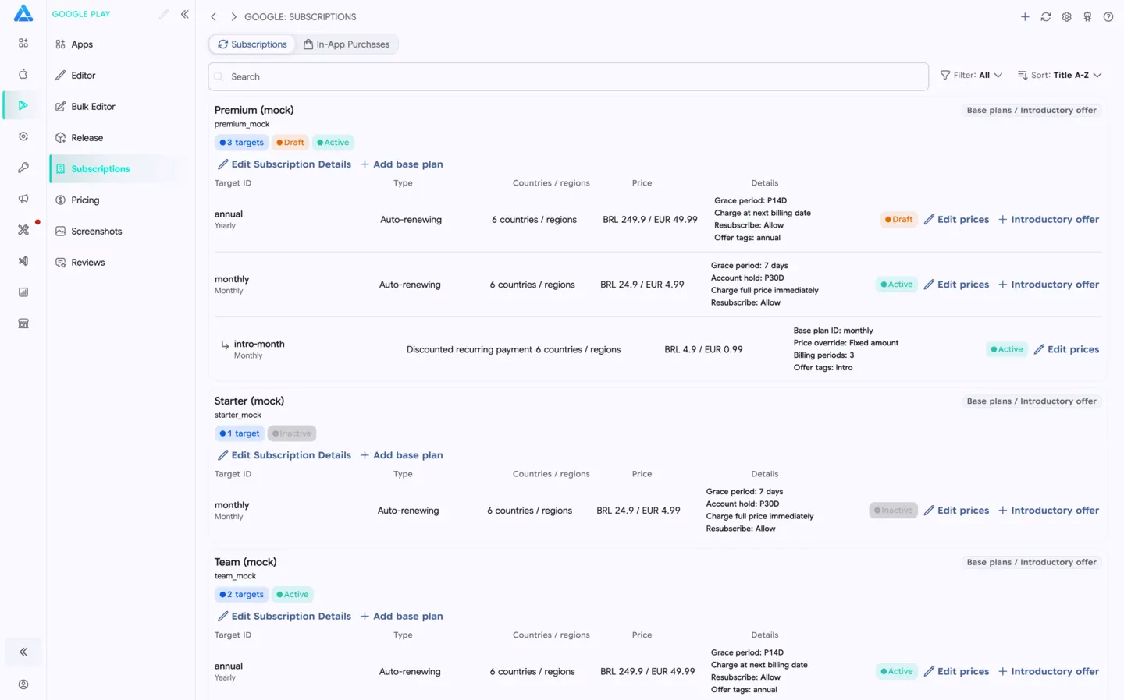Click the 3 targets badge on Premium
The image size is (1124, 700).
(241, 143)
